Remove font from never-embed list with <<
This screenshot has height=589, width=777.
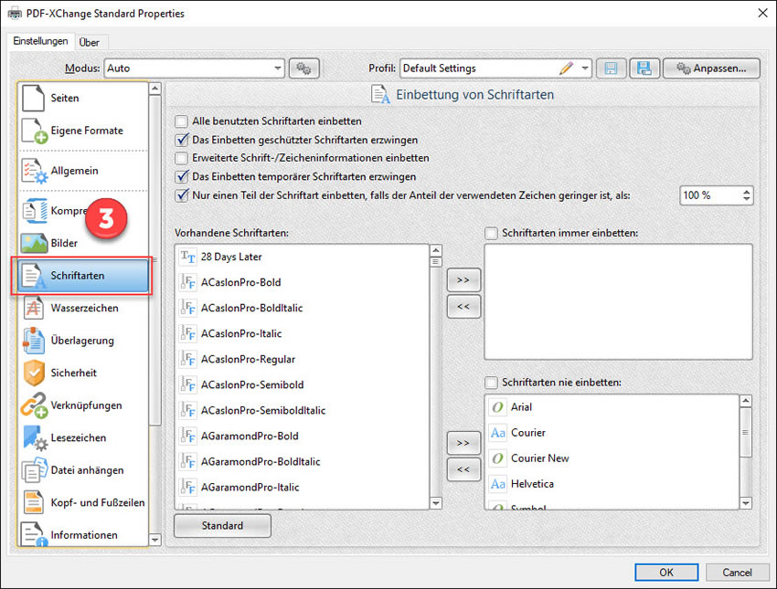(x=463, y=469)
